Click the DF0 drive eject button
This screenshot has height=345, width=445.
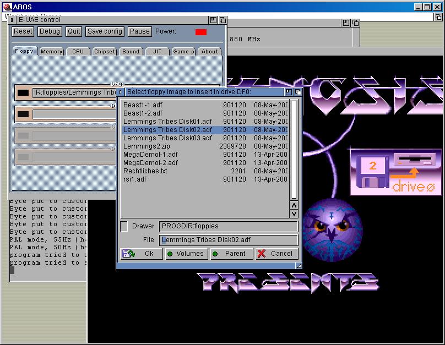click(23, 92)
